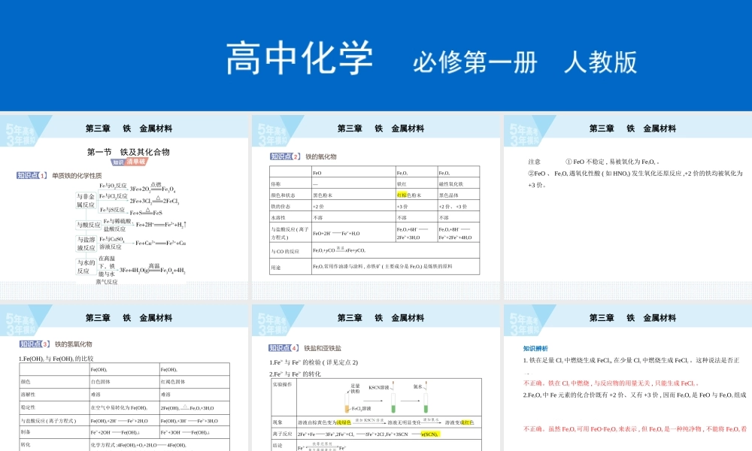
Task: Click the red answer beginning 不正确。铁在Cl₂中燃烧
Action: tap(611, 383)
